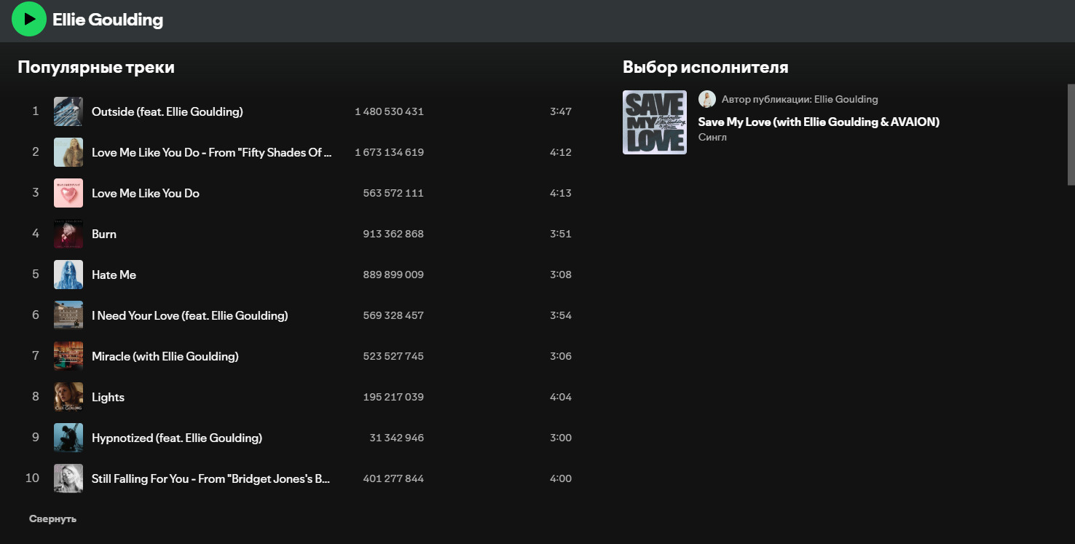Click the pink heart album cover for track 3
Image resolution: width=1075 pixels, height=544 pixels.
tap(68, 193)
